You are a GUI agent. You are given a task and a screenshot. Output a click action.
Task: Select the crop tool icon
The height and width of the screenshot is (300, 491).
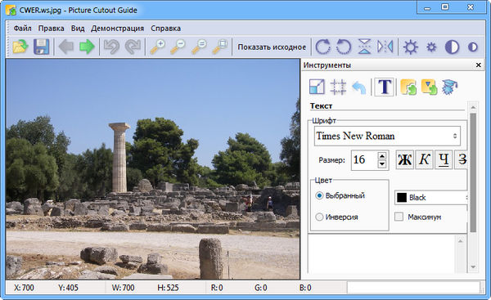pyautogui.click(x=338, y=87)
